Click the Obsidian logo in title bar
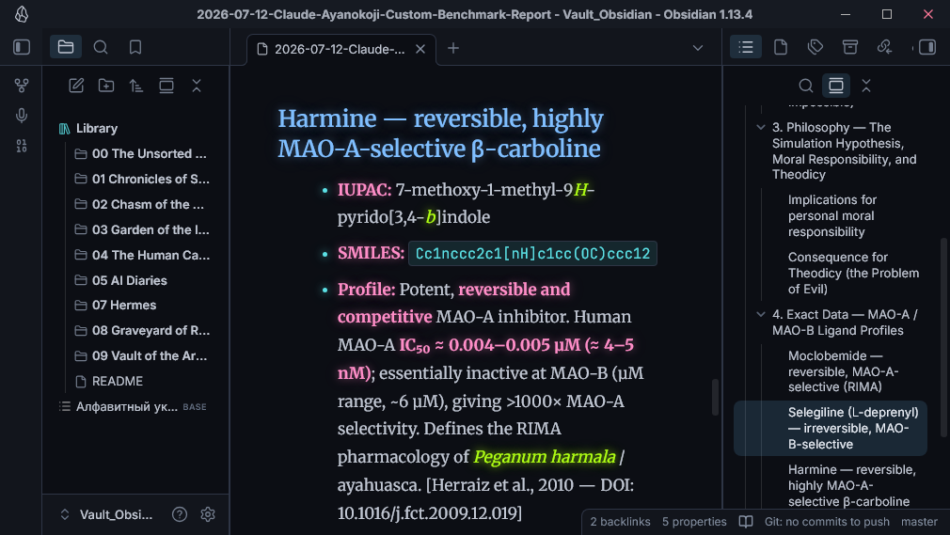This screenshot has height=535, width=950. 22,14
